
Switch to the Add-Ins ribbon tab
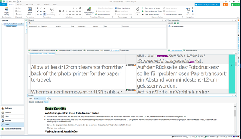[47, 5]
